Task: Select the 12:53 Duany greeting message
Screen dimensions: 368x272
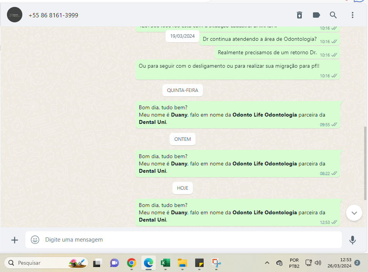Action: coord(238,212)
